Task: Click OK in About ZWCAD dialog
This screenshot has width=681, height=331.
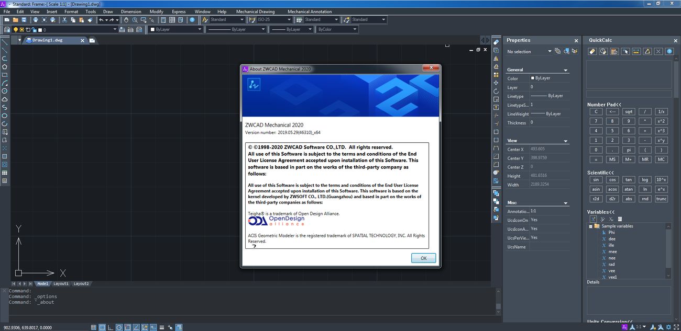Action: coord(423,258)
